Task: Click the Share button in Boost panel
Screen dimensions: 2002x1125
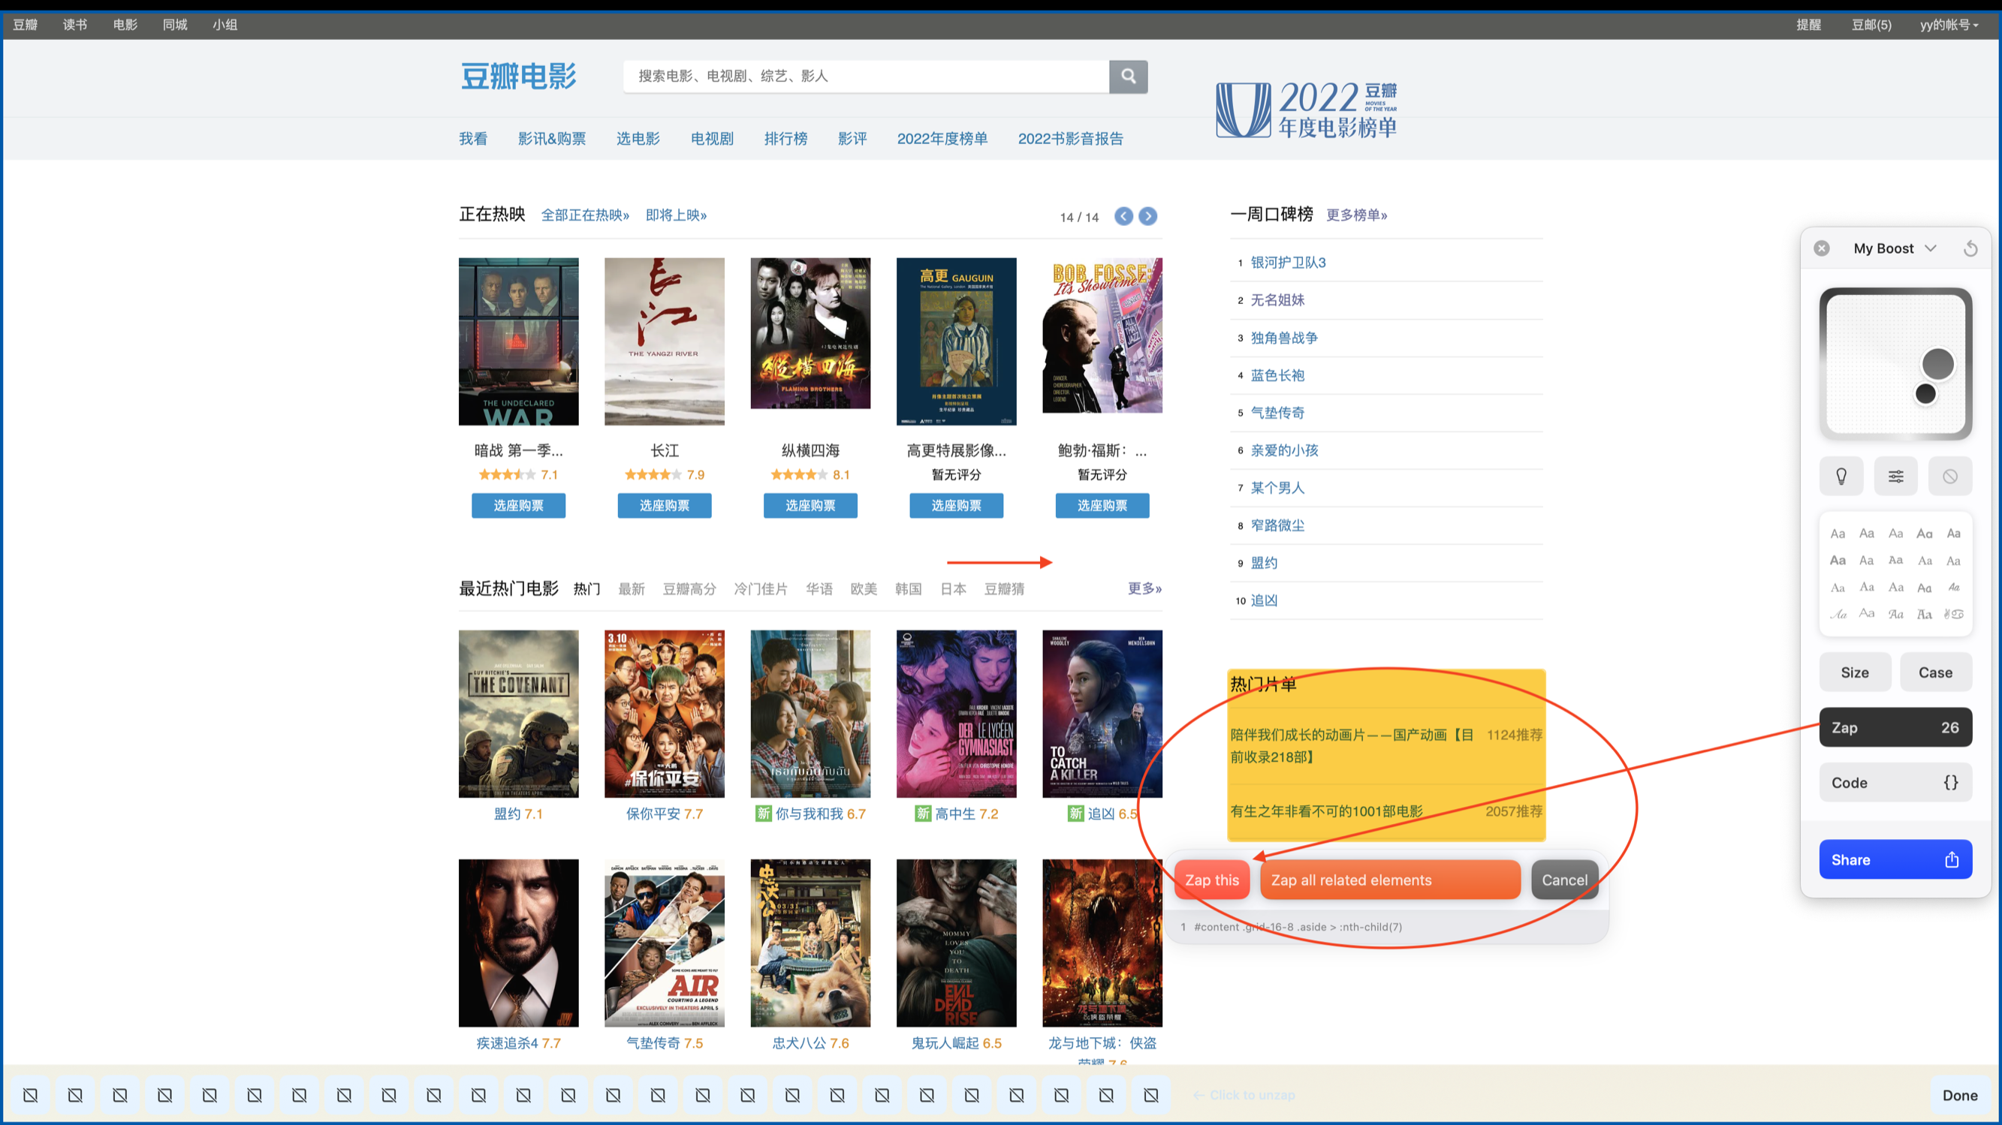Action: [x=1895, y=859]
